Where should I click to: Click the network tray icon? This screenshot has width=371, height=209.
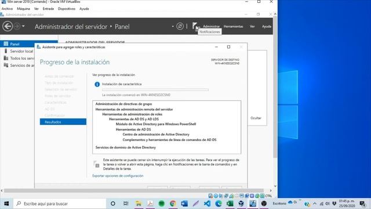[x=321, y=204]
